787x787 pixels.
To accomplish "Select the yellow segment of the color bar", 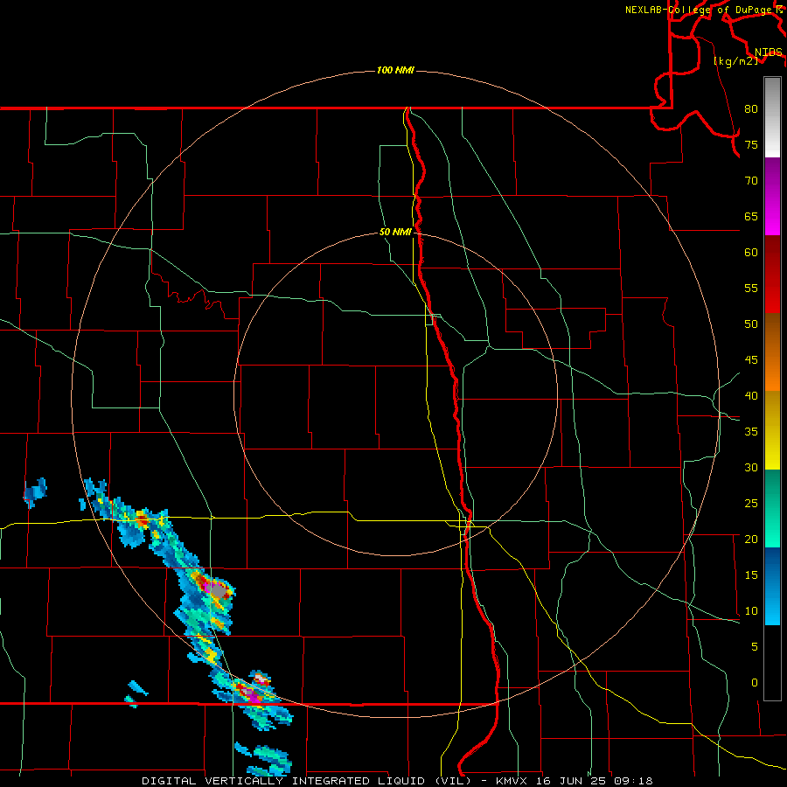I will (x=772, y=430).
